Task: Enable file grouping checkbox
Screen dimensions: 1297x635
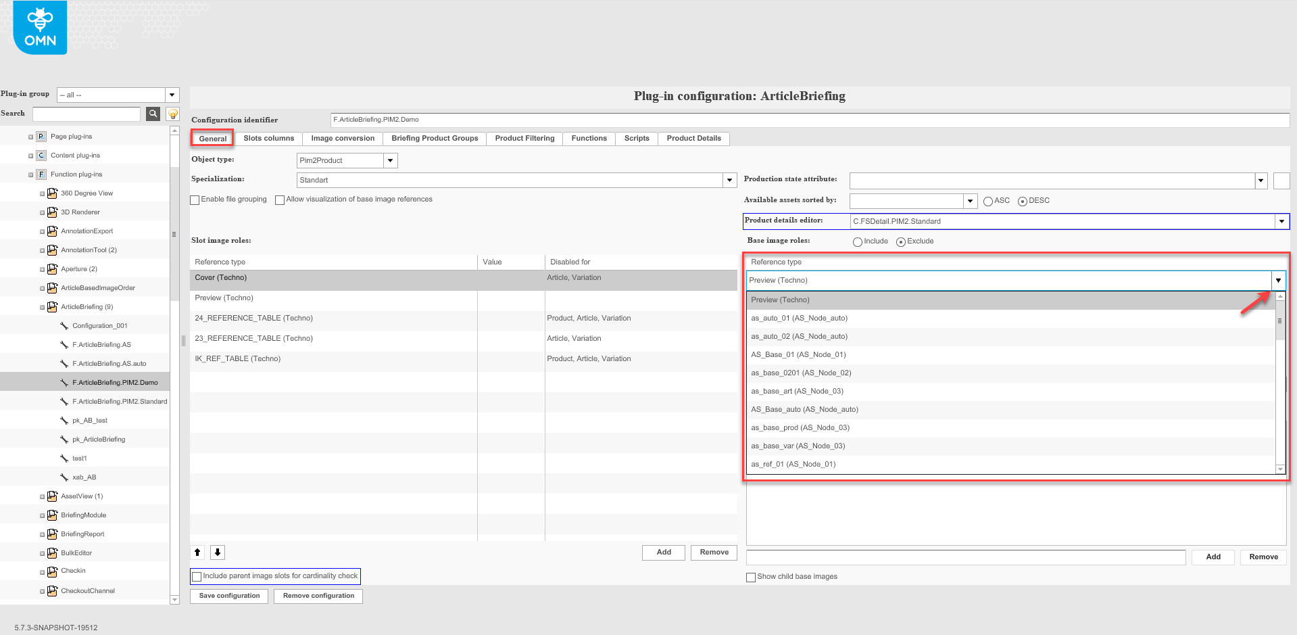Action: point(195,199)
